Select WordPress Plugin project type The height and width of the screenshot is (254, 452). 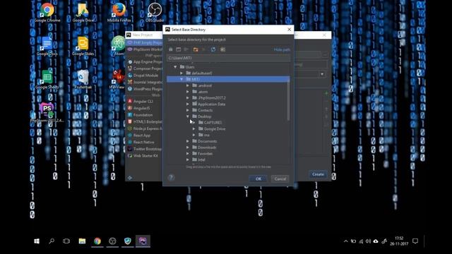click(x=145, y=89)
